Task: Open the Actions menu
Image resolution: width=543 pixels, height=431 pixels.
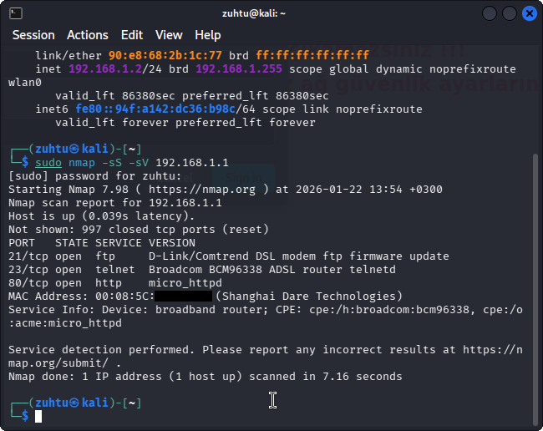Action: tap(88, 35)
